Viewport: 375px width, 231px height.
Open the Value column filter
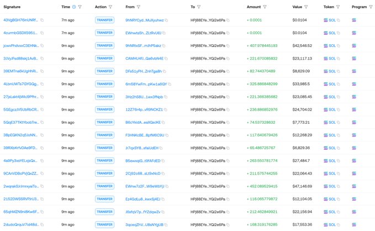tap(306, 7)
